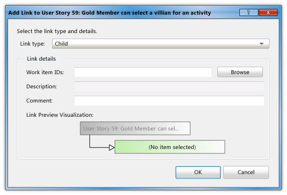Select the User Story 59 preview box
The height and width of the screenshot is (195, 287).
click(x=135, y=128)
